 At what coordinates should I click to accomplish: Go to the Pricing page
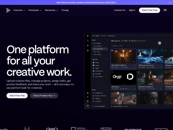(x=65, y=10)
